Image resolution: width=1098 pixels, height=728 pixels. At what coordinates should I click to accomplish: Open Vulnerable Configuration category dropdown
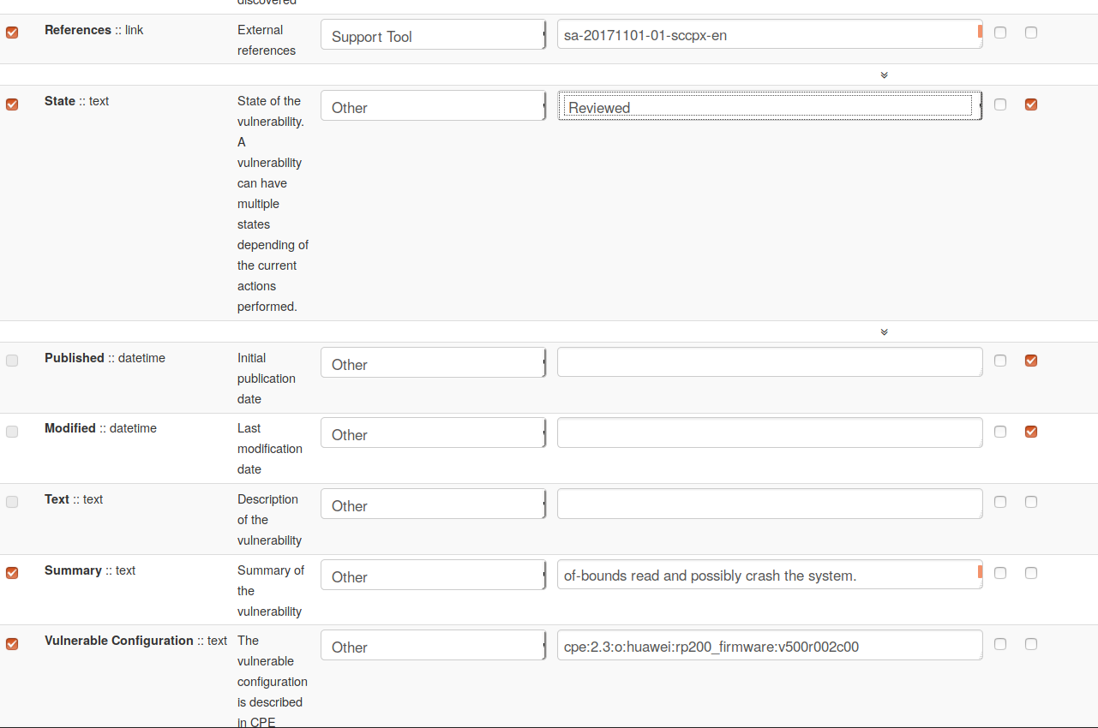pos(433,647)
